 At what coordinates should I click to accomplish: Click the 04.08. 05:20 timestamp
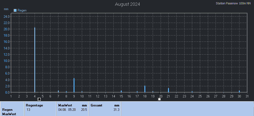(66, 110)
